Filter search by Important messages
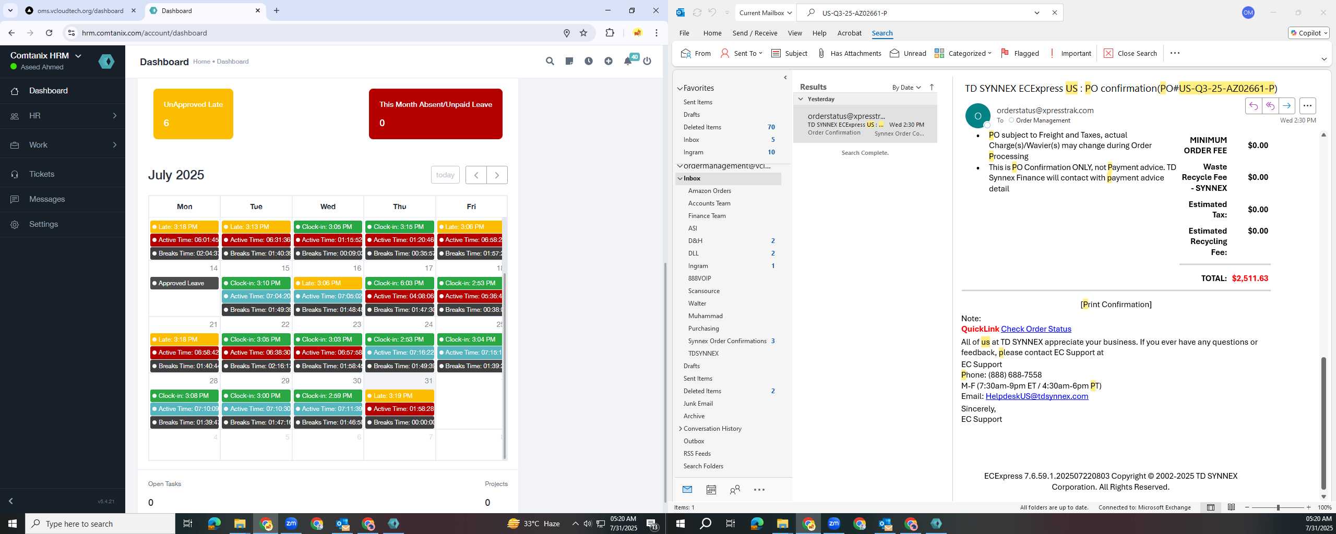Viewport: 1336px width, 534px height. [x=1070, y=53]
